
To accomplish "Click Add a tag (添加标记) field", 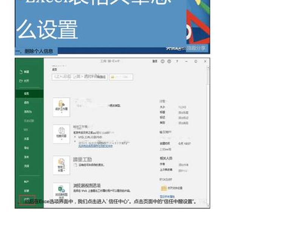I will (183, 118).
